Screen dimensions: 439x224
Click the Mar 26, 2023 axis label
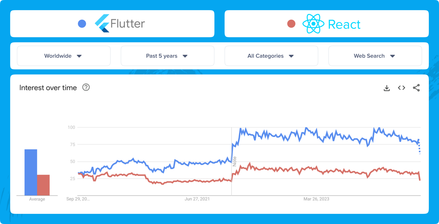[316, 199]
